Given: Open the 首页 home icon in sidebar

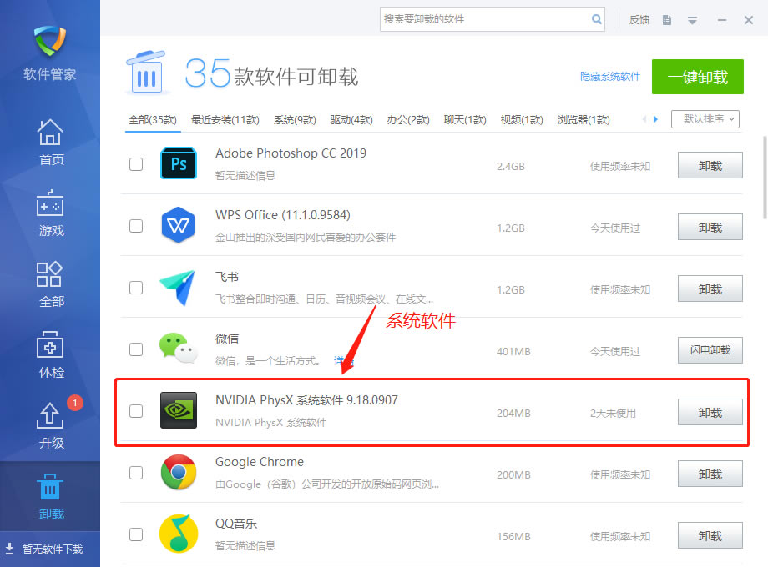Looking at the screenshot, I should pos(50,133).
